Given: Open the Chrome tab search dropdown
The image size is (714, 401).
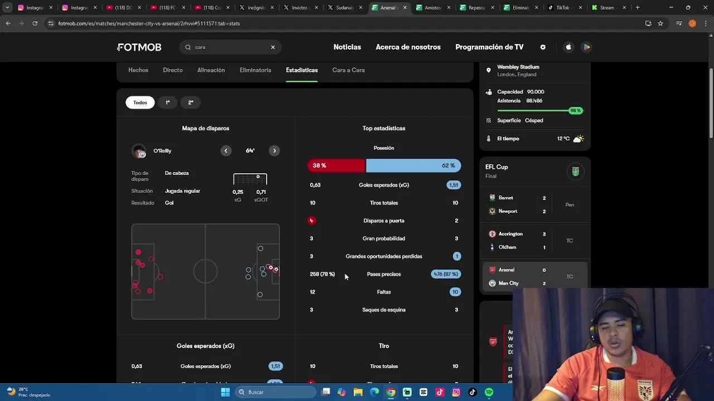Looking at the screenshot, I should (7, 8).
